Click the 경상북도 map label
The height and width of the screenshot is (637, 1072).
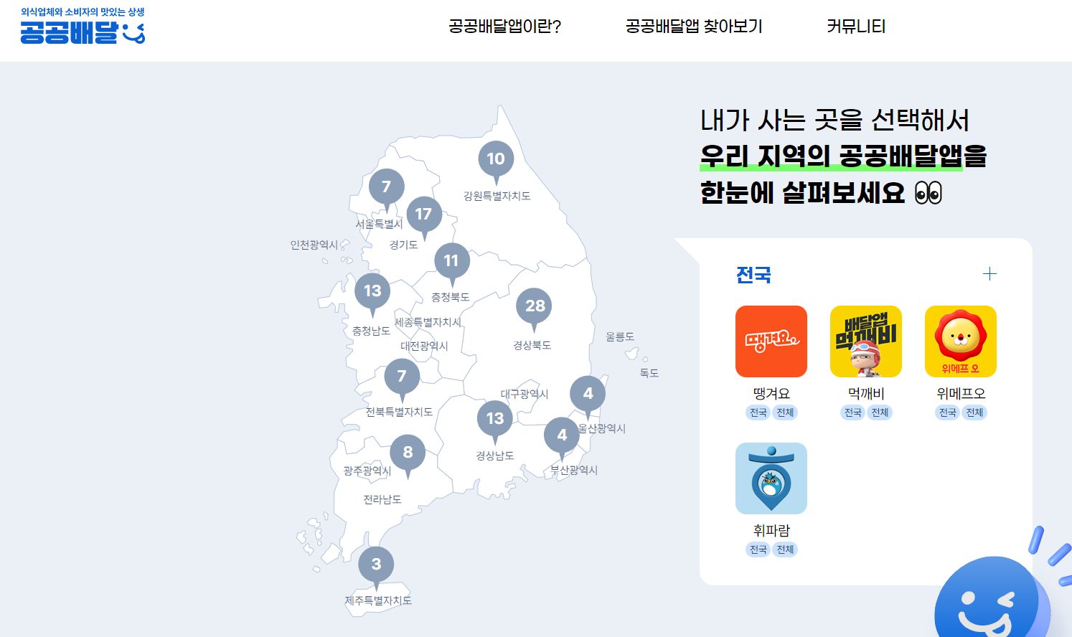[x=532, y=345]
